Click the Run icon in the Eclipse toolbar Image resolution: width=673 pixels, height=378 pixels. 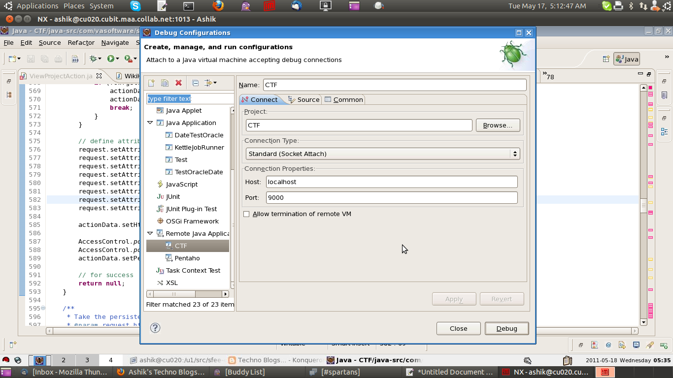tap(111, 58)
